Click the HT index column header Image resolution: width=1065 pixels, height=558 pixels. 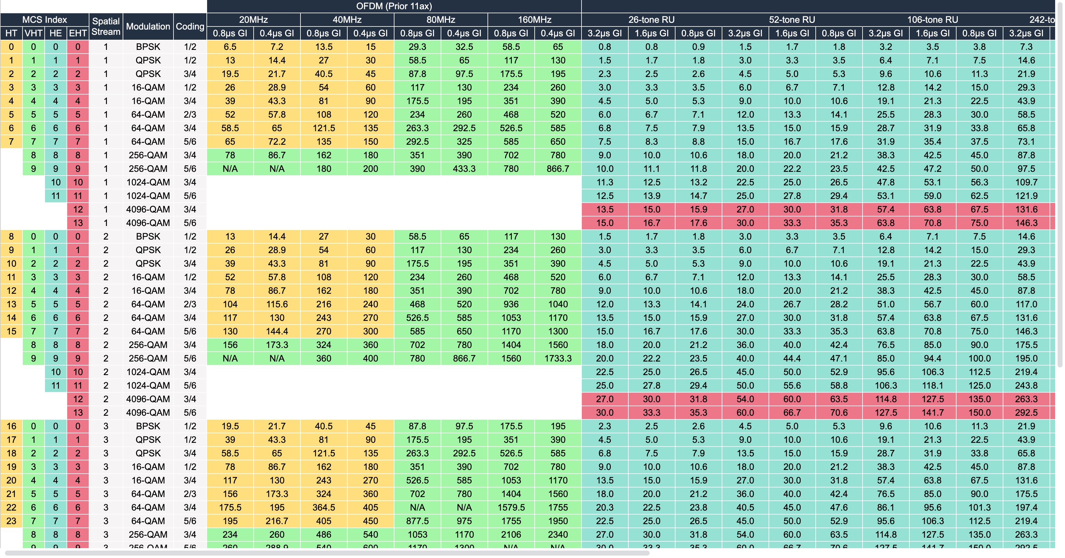click(11, 34)
